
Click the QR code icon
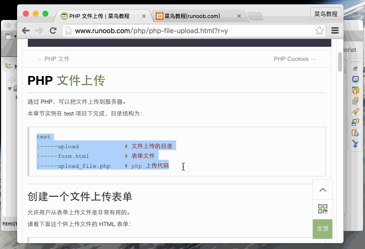[323, 209]
